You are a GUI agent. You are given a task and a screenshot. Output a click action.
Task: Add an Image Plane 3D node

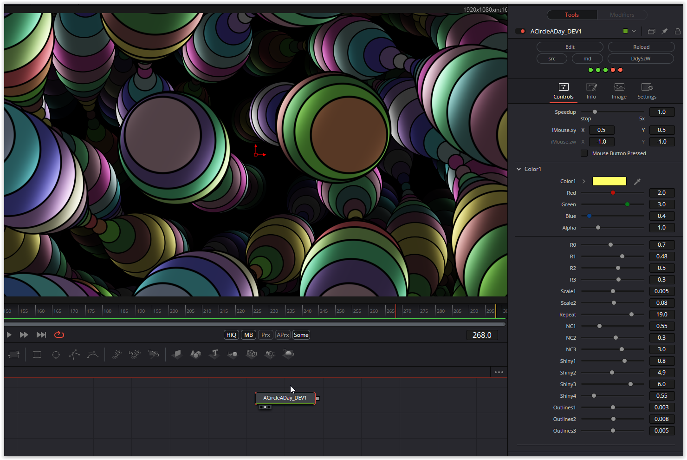click(177, 355)
